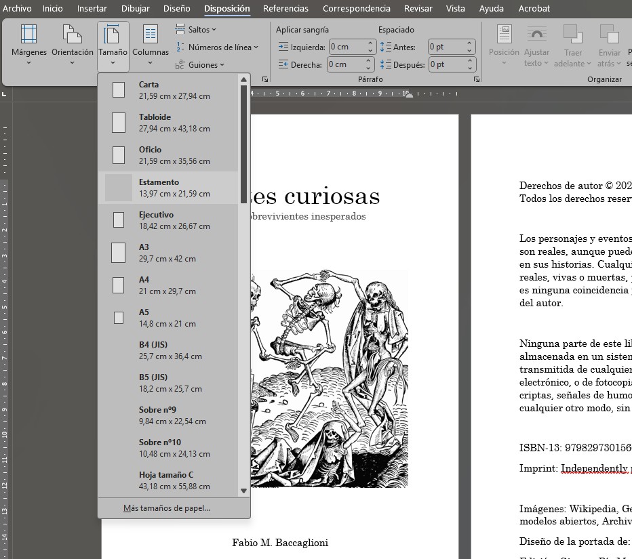Select the A4 paper size option

pyautogui.click(x=167, y=285)
